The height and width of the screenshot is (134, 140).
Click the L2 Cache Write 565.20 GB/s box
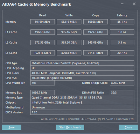point(69,43)
